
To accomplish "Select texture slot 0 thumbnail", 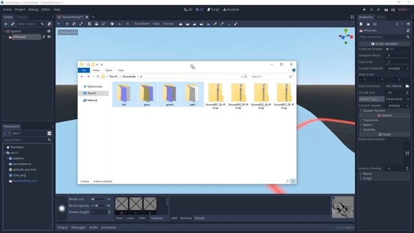I will click(x=122, y=205).
